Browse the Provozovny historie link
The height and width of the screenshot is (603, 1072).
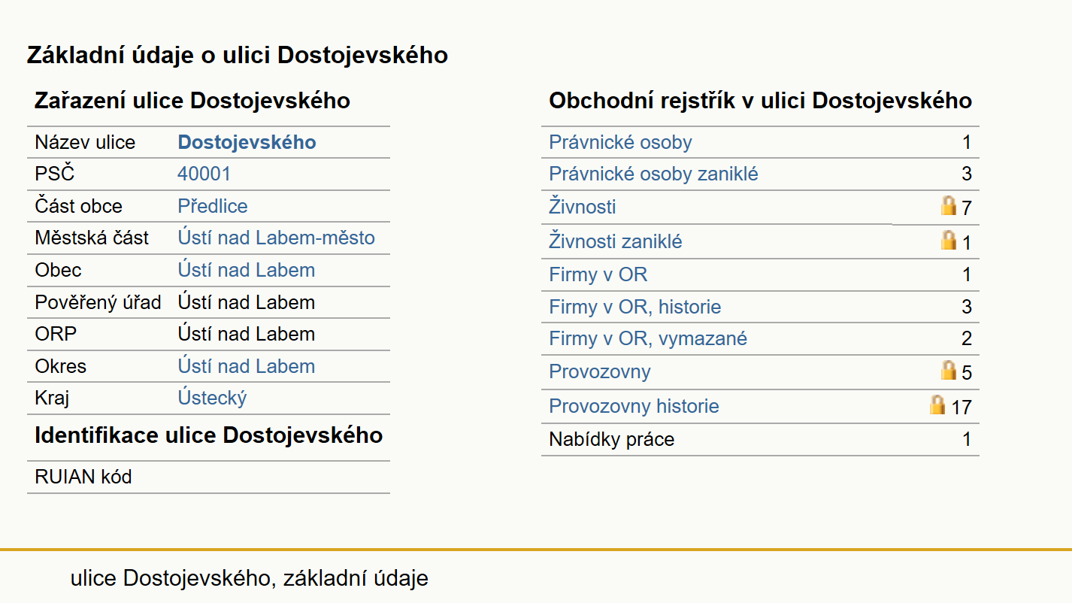[634, 406]
